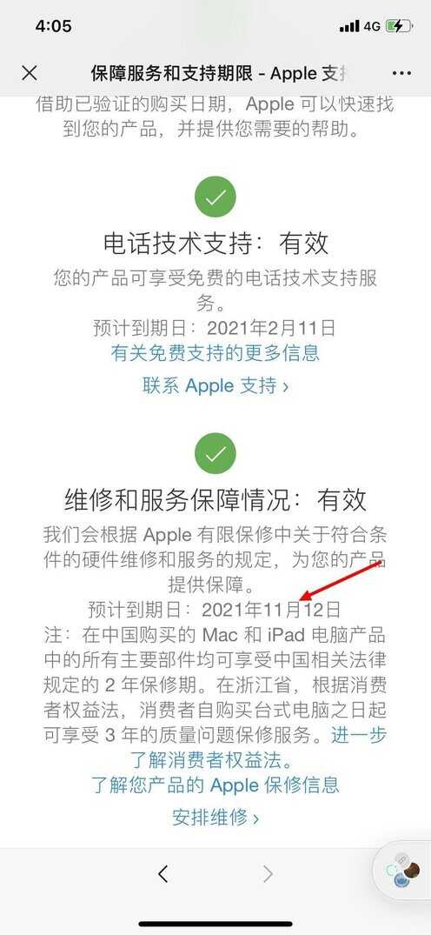Tap the expiry date 2021年2月11日

[270, 328]
